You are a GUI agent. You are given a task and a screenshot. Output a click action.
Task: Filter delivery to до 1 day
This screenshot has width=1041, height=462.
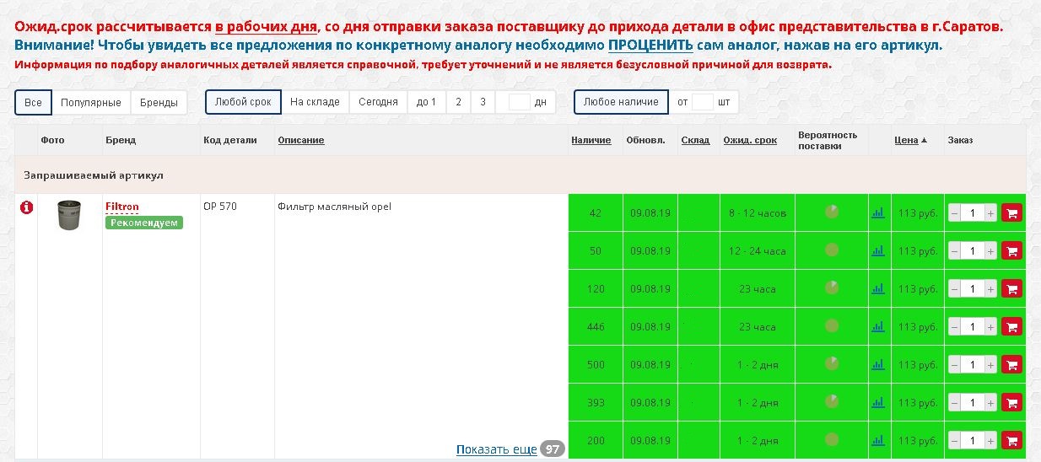(427, 102)
